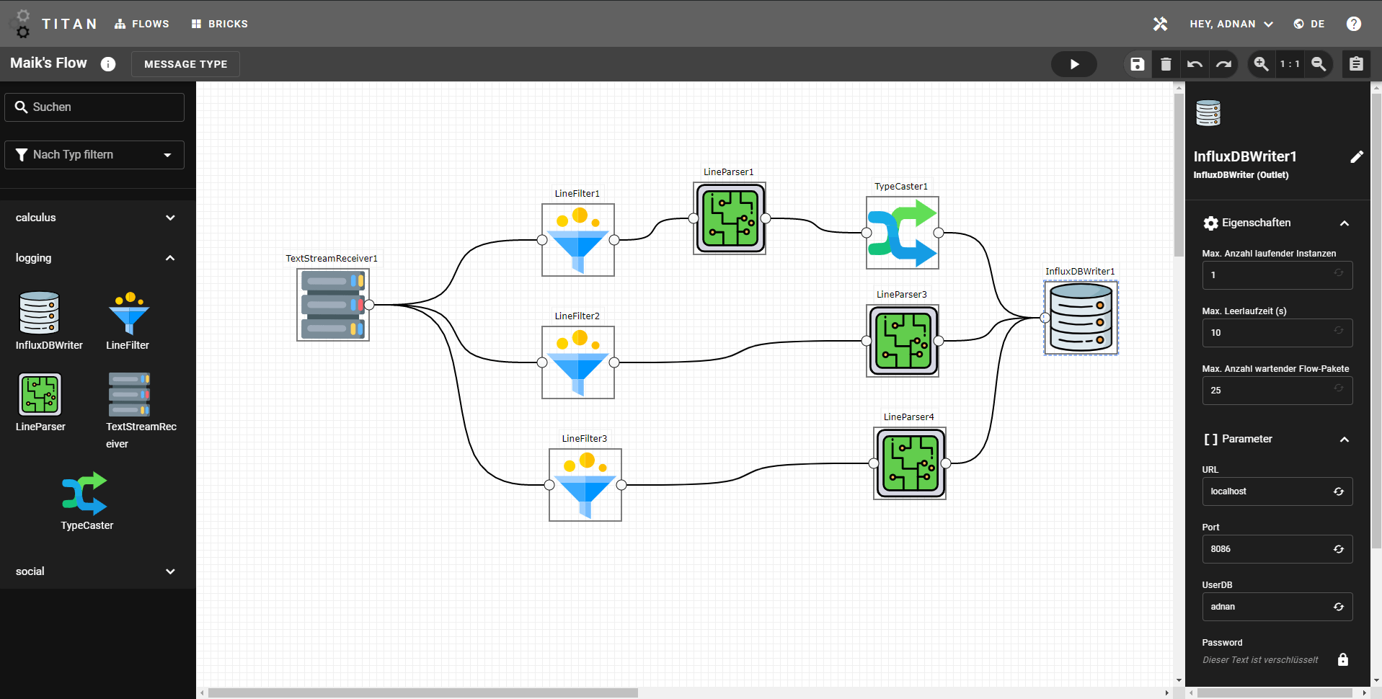
Task: Zoom in on the canvas
Action: 1261,64
